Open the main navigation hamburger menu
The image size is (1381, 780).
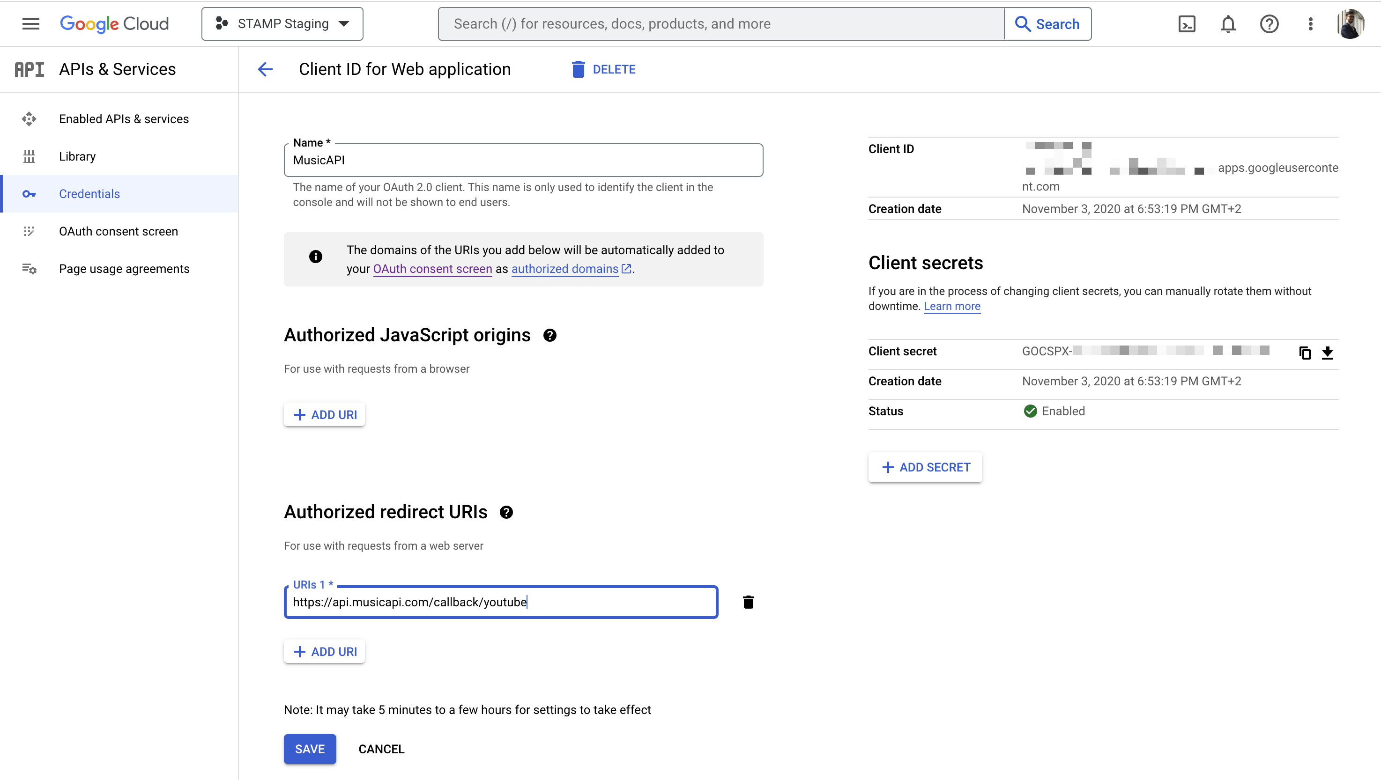click(x=30, y=23)
